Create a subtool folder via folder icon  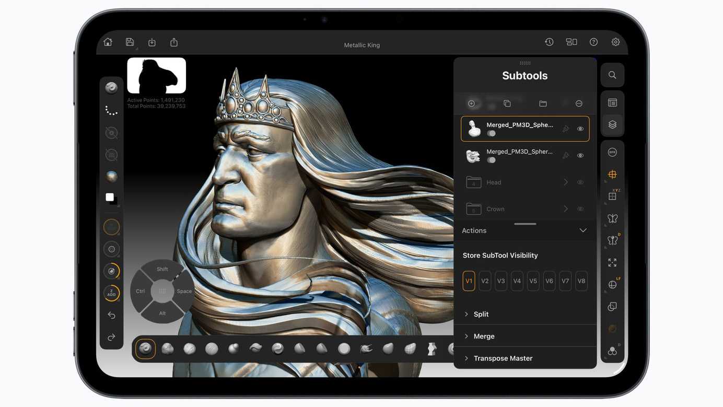[543, 103]
